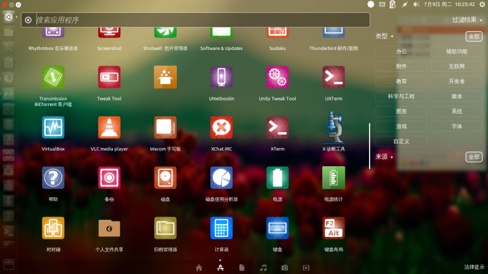Launch UNetbootin

(221, 77)
